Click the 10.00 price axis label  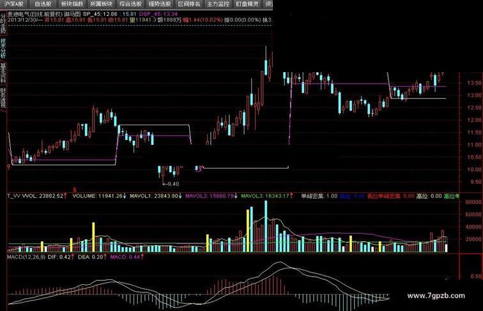tap(474, 170)
